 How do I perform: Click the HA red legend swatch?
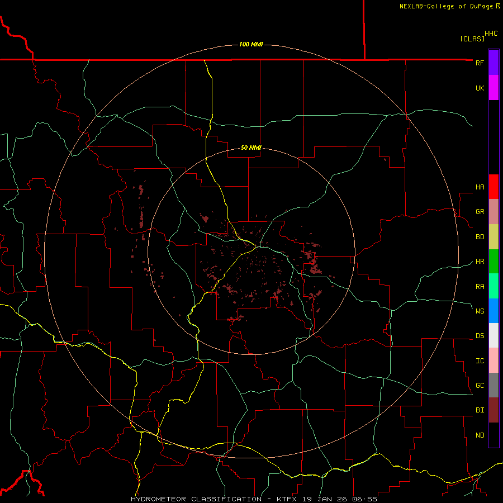coord(493,187)
